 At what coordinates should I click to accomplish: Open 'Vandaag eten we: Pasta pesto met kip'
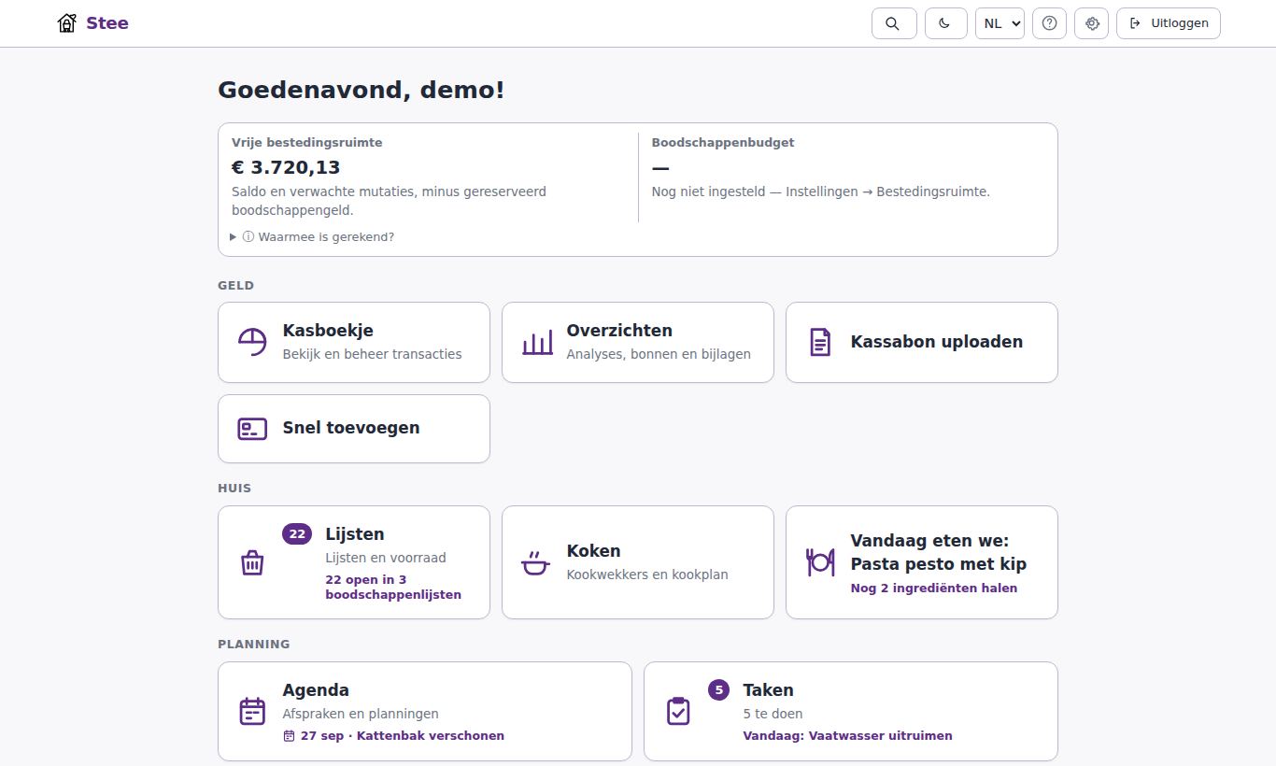[939, 552]
